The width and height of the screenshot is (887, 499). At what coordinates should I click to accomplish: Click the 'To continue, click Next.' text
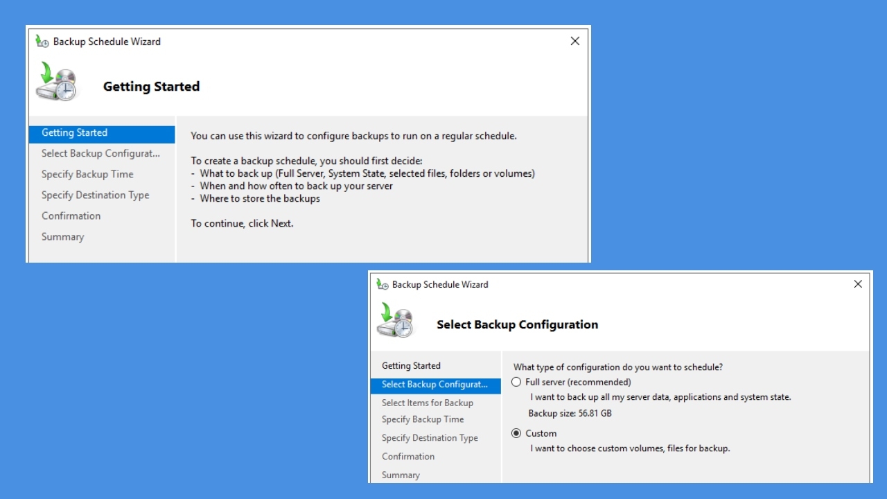point(242,224)
